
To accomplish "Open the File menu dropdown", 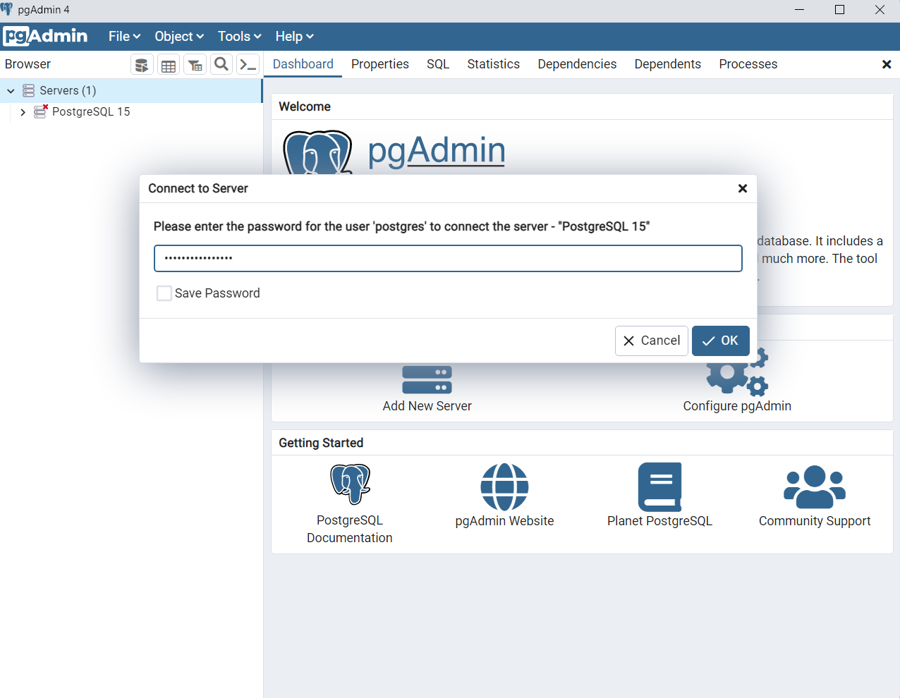I will click(124, 37).
